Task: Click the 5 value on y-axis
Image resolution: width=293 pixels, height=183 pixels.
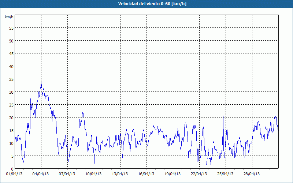Action: pos(12,156)
